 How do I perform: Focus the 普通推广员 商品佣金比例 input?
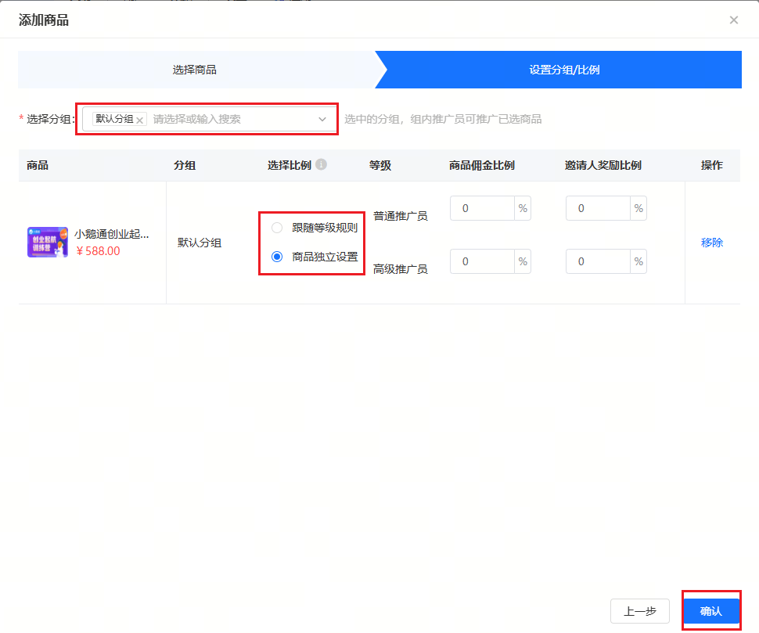(x=482, y=208)
